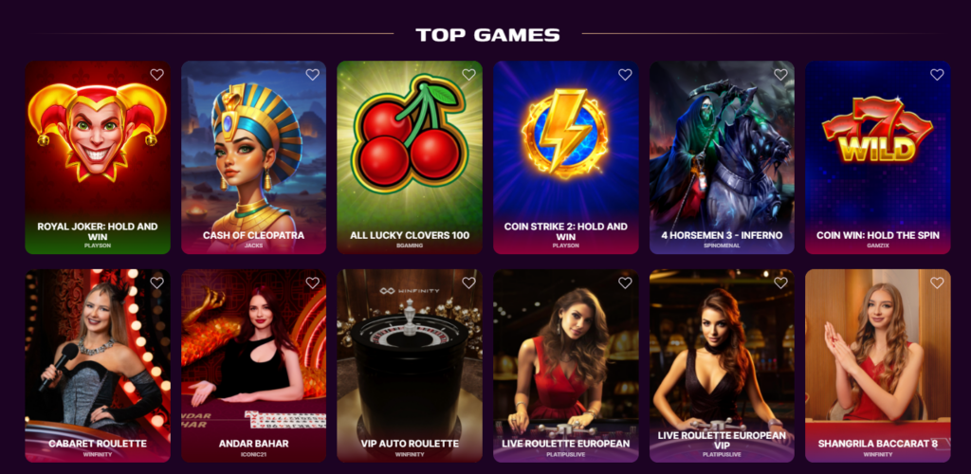Launch Cash of Cleopatra slot
The image size is (971, 474).
(254, 157)
